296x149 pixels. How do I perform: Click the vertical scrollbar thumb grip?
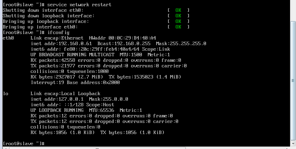pyautogui.click(x=293, y=81)
